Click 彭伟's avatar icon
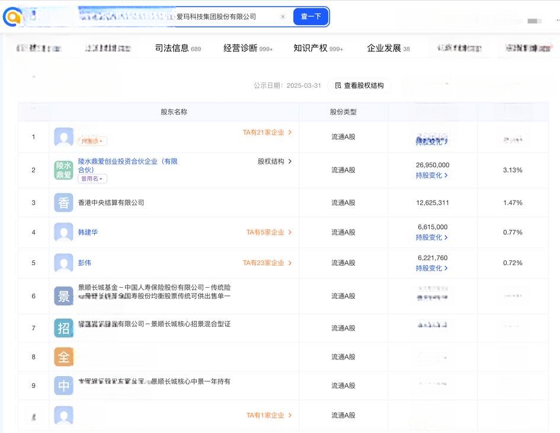Screen dimensions: 560x433 (63, 263)
